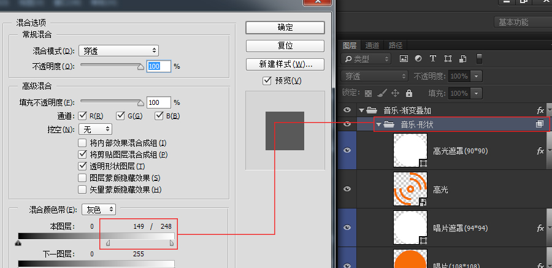The image size is (552, 268).
Task: Click the smart object filter icon
Action: pos(463,59)
